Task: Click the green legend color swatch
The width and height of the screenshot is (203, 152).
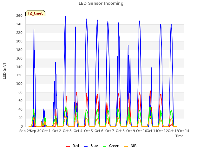Action: [105, 146]
